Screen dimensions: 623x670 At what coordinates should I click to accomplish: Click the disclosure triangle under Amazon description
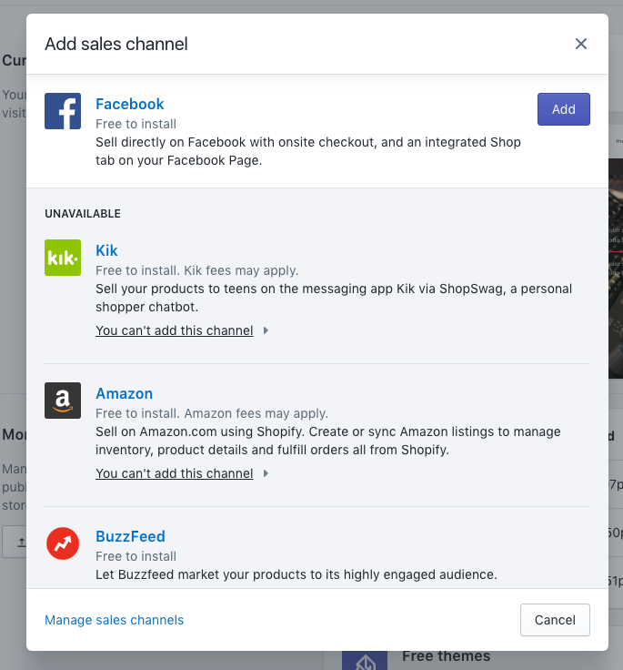click(266, 473)
